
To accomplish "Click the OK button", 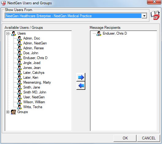I will tap(125, 138).
